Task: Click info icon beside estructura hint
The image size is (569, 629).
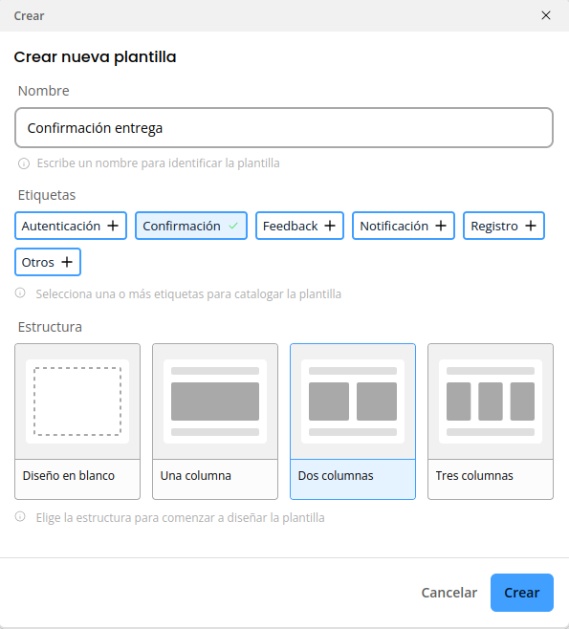Action: pyautogui.click(x=20, y=516)
